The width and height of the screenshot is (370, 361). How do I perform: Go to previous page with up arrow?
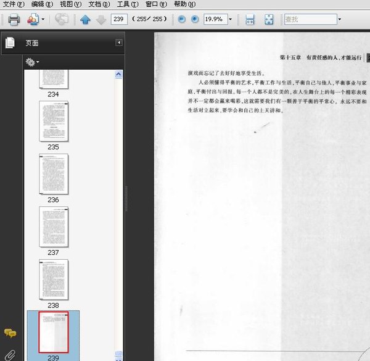point(85,19)
